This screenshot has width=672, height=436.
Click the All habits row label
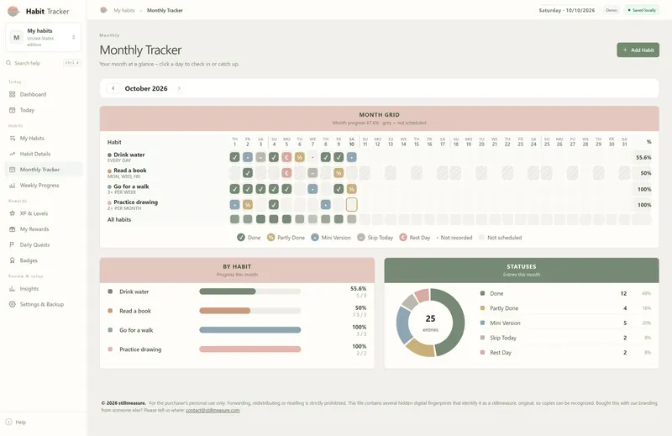click(x=119, y=219)
